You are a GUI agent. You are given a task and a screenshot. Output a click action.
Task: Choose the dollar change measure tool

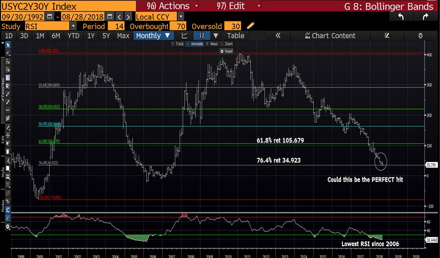[x=8, y=70]
